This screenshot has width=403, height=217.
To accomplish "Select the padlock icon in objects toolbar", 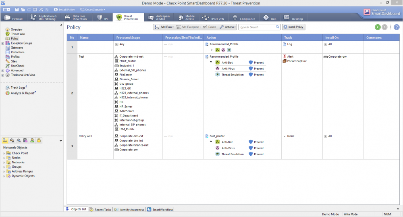I will tap(39, 140).
